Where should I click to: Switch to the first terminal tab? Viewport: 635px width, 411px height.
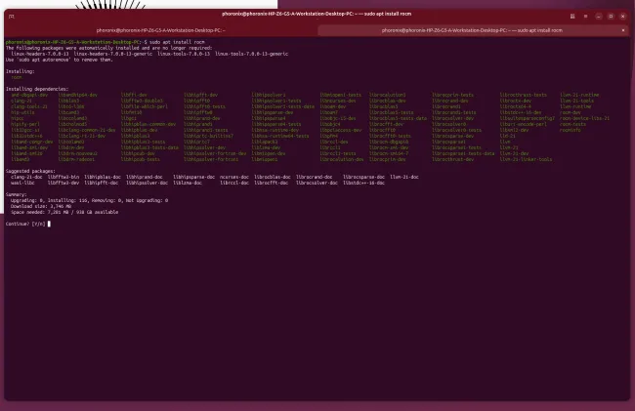[x=161, y=30]
